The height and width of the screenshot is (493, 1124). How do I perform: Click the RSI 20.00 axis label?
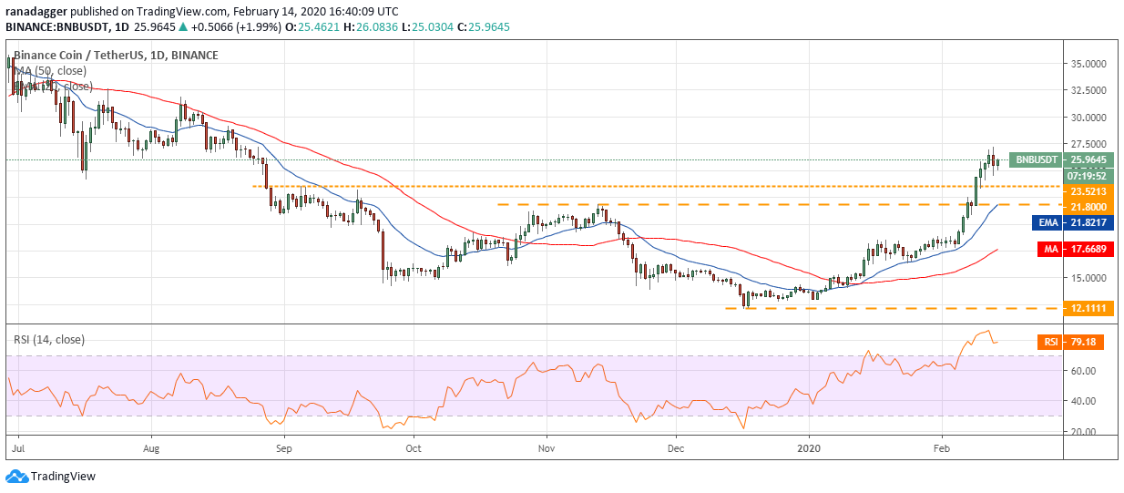tap(1083, 432)
